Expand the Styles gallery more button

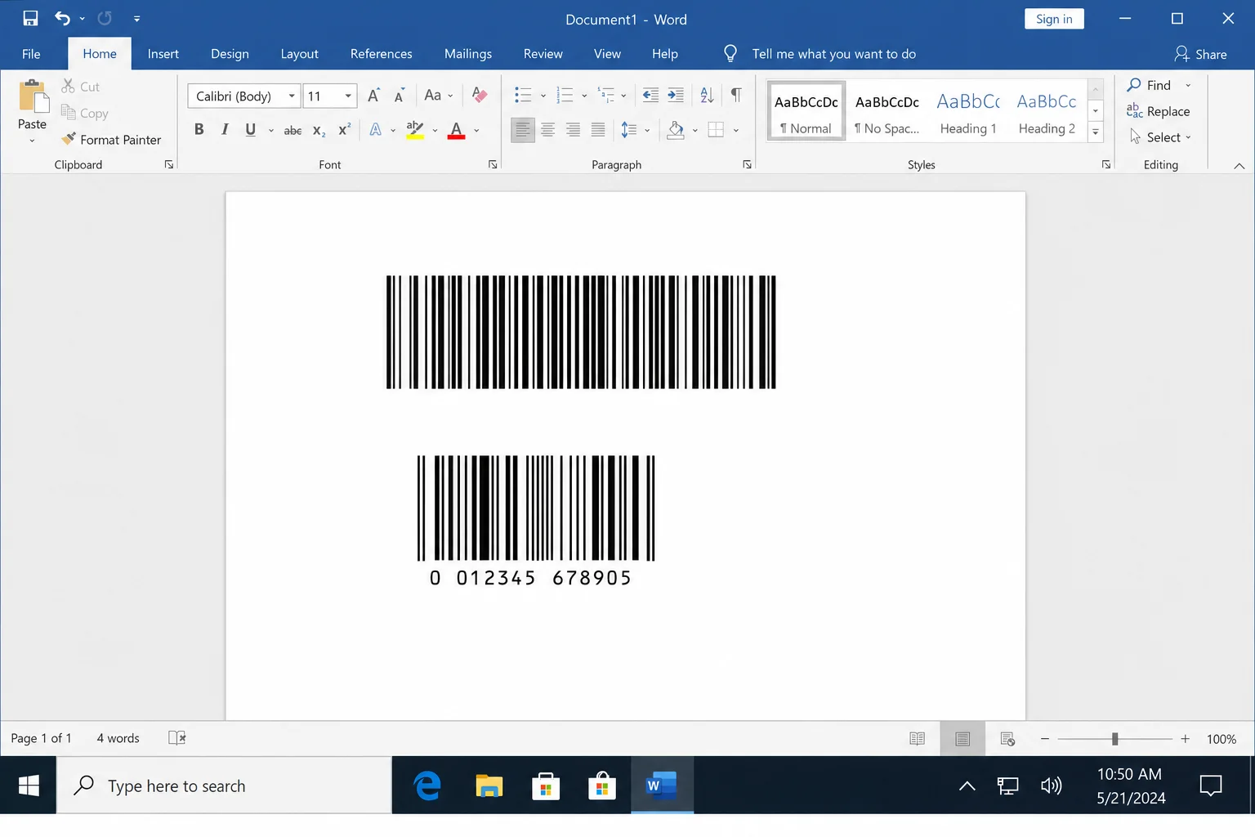[x=1096, y=132]
